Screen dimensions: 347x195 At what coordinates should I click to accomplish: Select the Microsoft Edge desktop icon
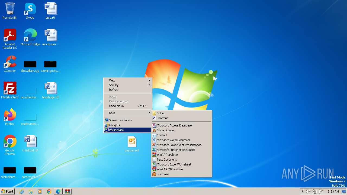tap(30, 37)
